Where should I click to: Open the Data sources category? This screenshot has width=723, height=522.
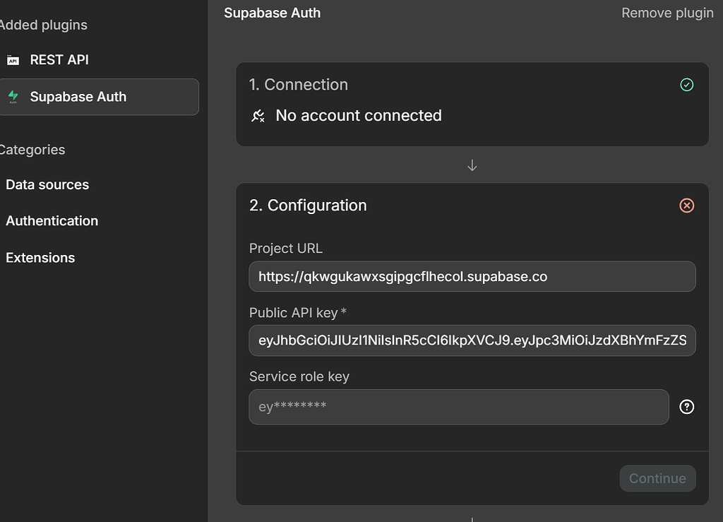click(47, 184)
